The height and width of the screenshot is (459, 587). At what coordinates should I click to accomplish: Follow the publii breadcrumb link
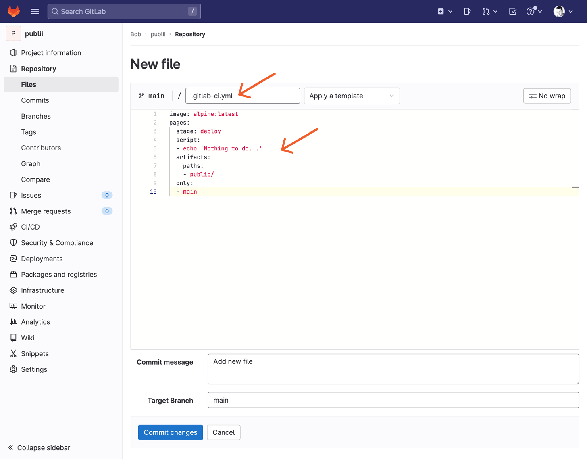click(x=158, y=34)
